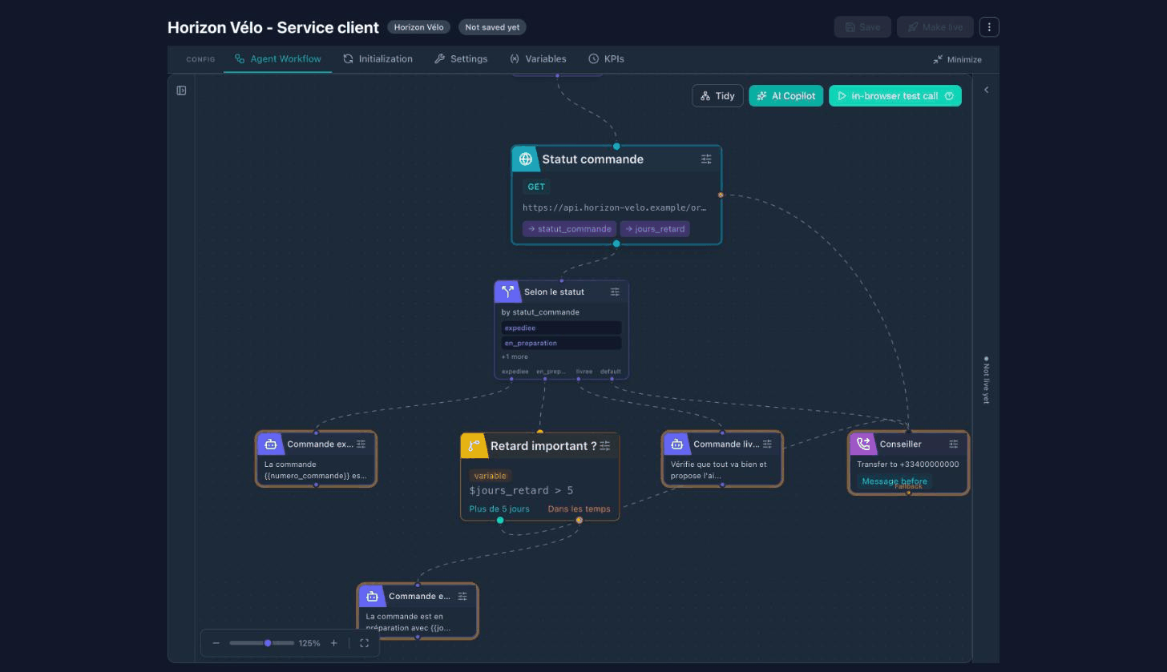The width and height of the screenshot is (1167, 672).
Task: Select the KPIs tab
Action: click(x=606, y=59)
